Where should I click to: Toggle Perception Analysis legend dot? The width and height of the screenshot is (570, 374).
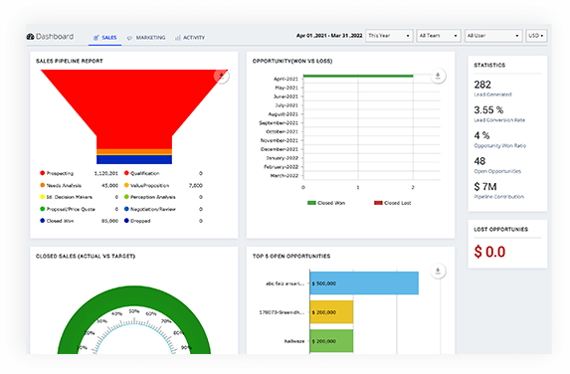pyautogui.click(x=126, y=197)
